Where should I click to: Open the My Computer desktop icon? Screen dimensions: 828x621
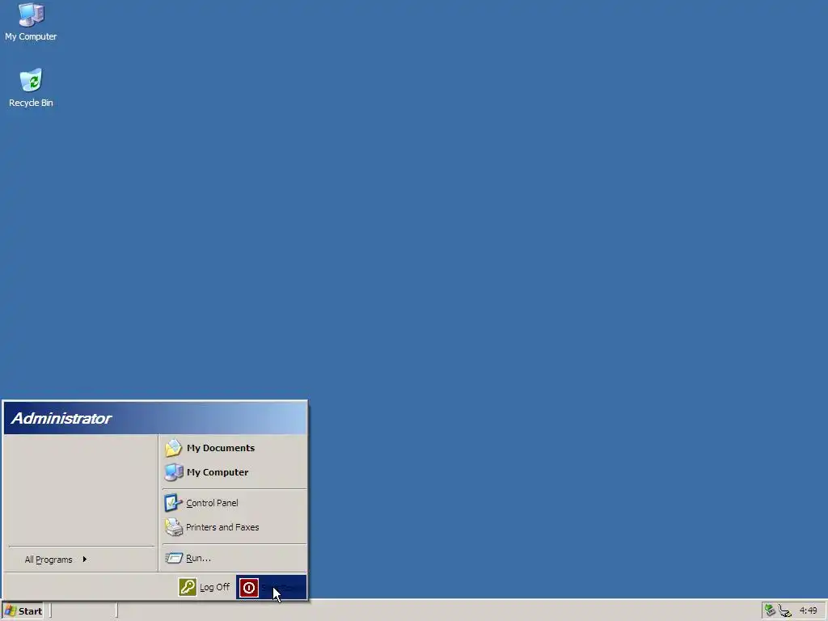pyautogui.click(x=31, y=22)
